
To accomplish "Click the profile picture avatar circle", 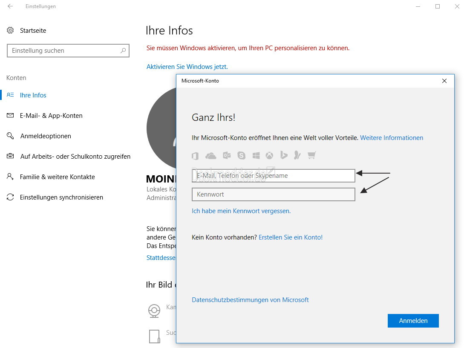I will pyautogui.click(x=161, y=128).
